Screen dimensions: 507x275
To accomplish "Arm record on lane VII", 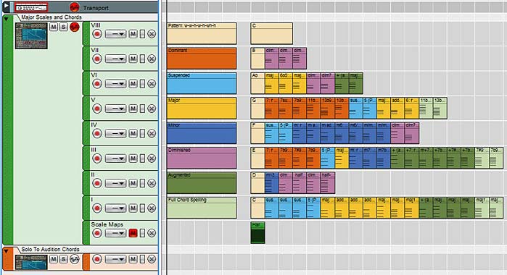I will point(97,59).
